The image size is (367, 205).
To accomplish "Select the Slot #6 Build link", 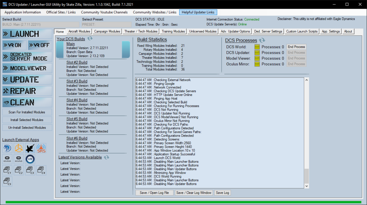I will pyautogui.click(x=77, y=138).
